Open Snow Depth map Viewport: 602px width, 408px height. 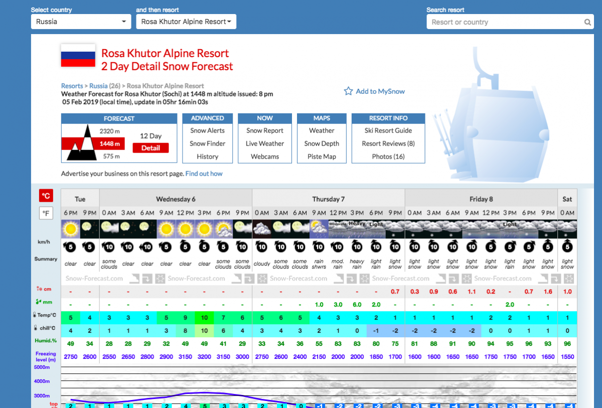click(322, 144)
